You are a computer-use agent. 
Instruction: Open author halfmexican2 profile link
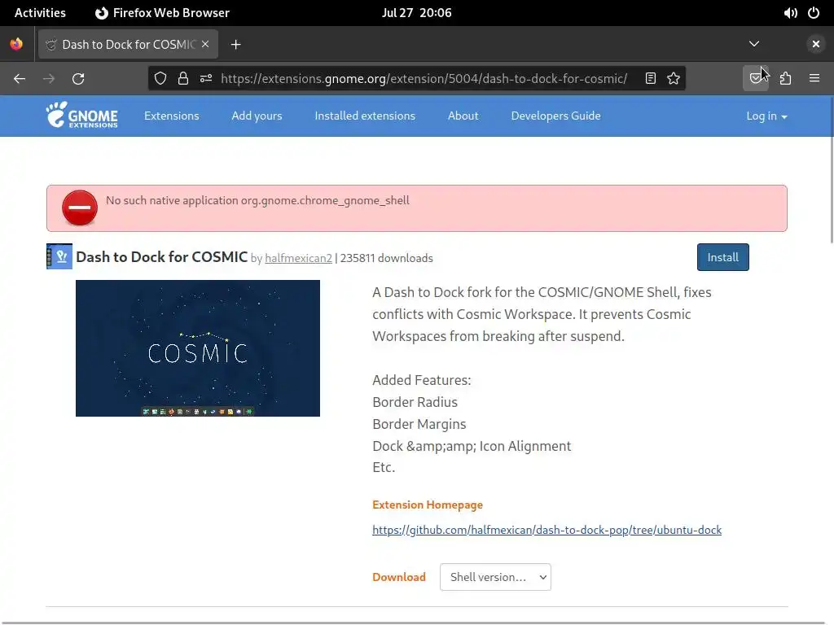298,258
